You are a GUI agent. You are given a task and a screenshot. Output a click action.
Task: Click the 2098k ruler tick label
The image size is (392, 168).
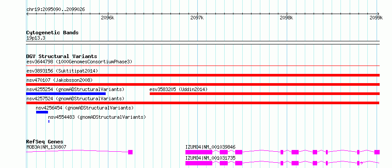[x=286, y=18]
